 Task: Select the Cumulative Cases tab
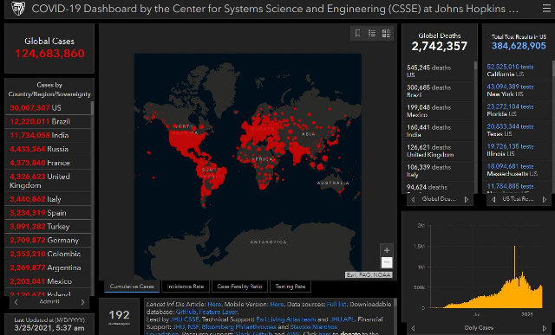pyautogui.click(x=132, y=287)
